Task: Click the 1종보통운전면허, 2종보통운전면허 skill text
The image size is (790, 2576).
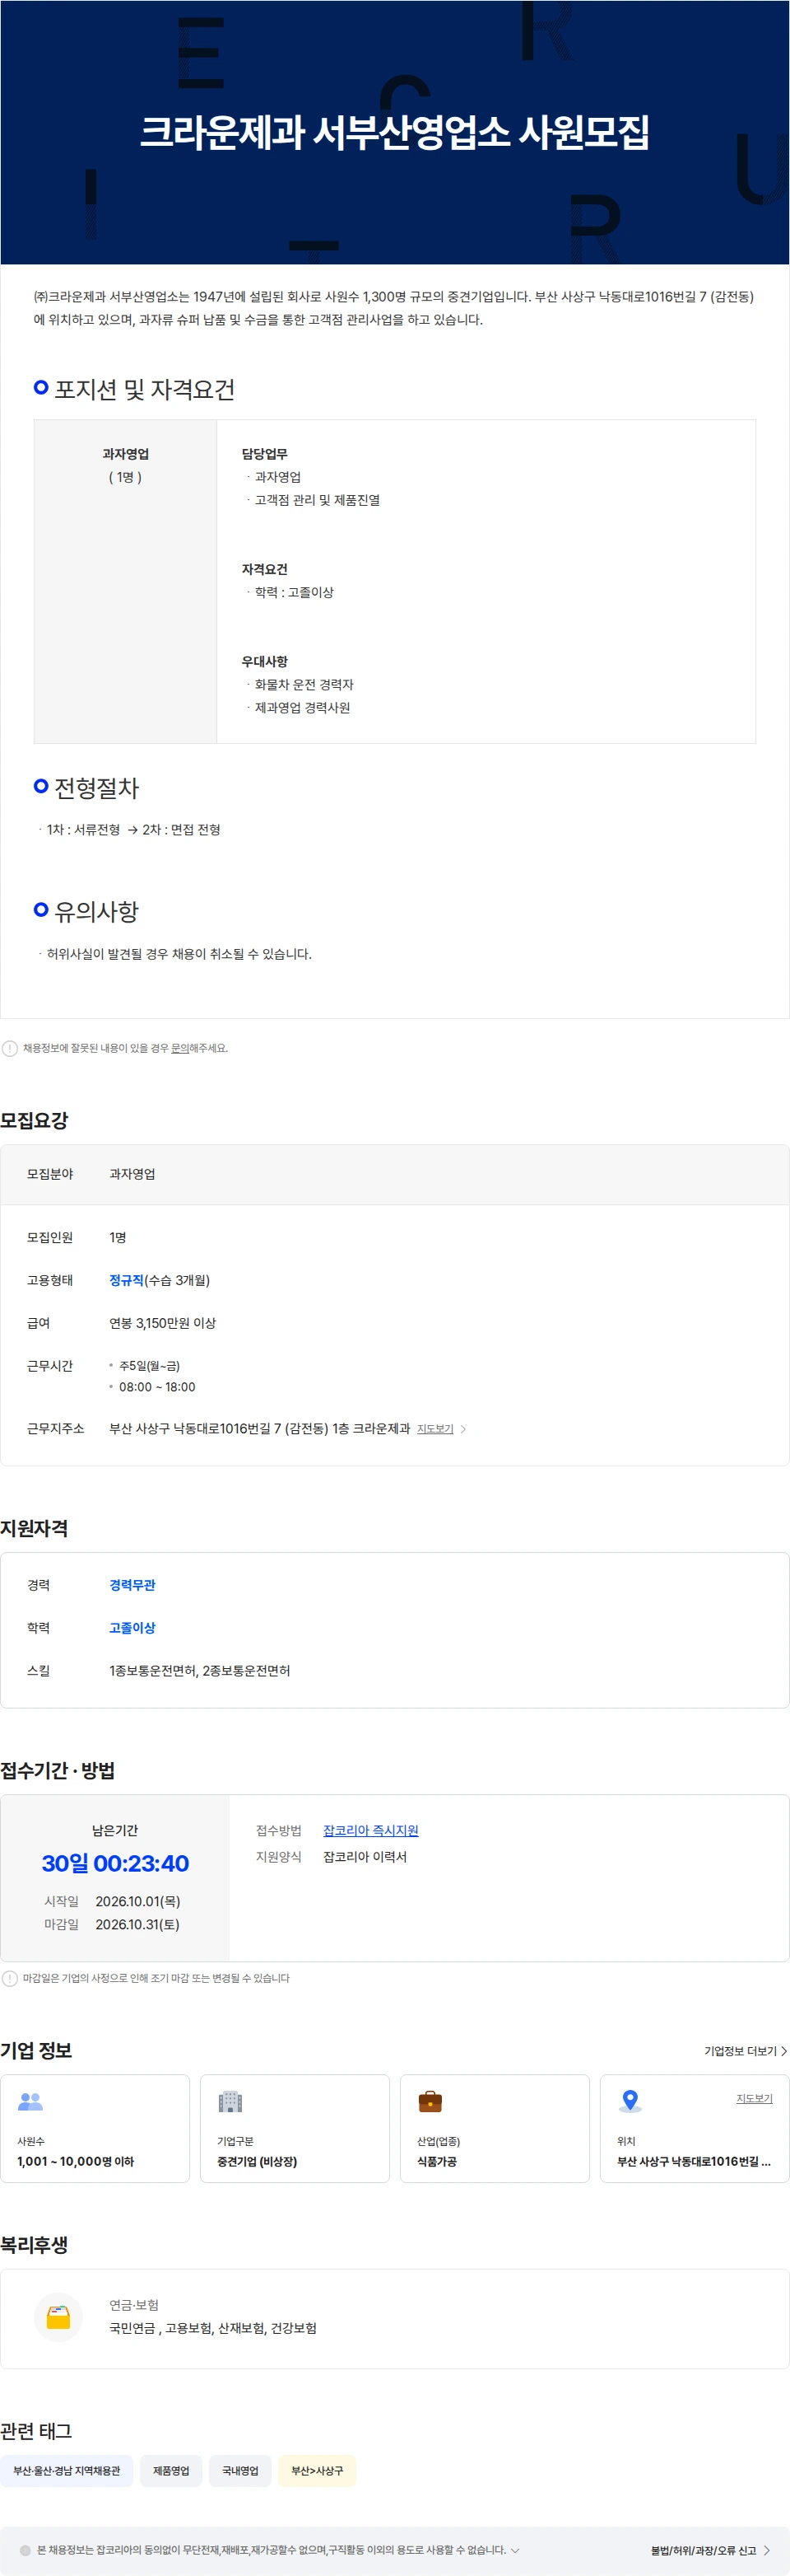Action: tap(200, 1671)
